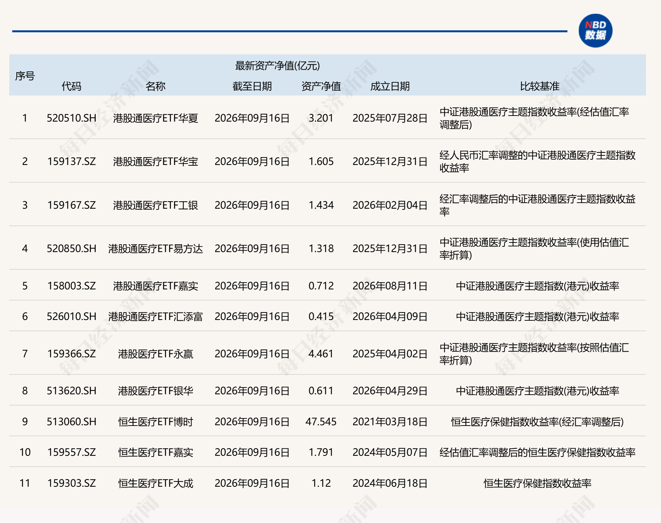Click fund code 159167.SZ

click(x=72, y=205)
